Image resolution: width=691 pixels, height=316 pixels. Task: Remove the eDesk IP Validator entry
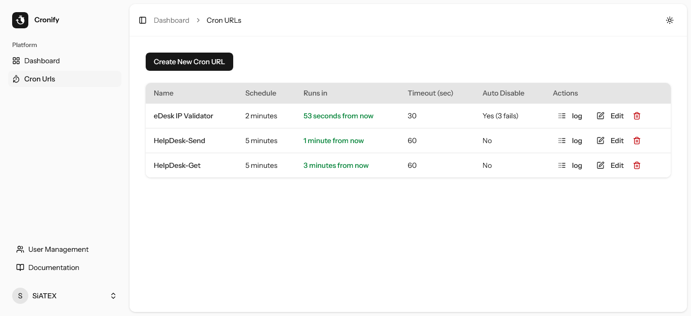click(636, 116)
